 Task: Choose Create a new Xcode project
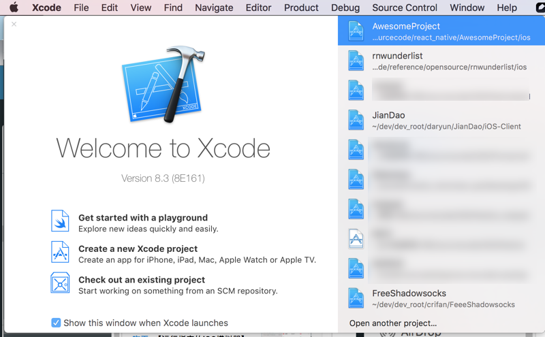[x=138, y=248]
